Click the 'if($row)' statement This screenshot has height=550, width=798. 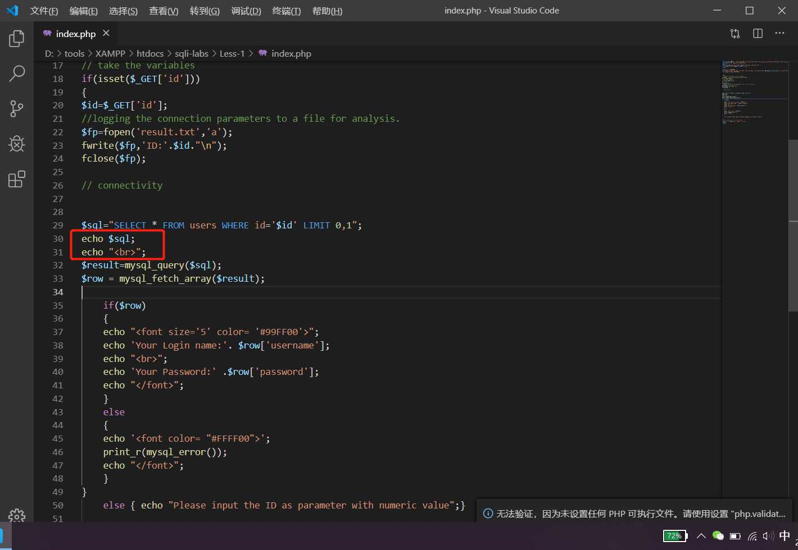pyautogui.click(x=124, y=305)
